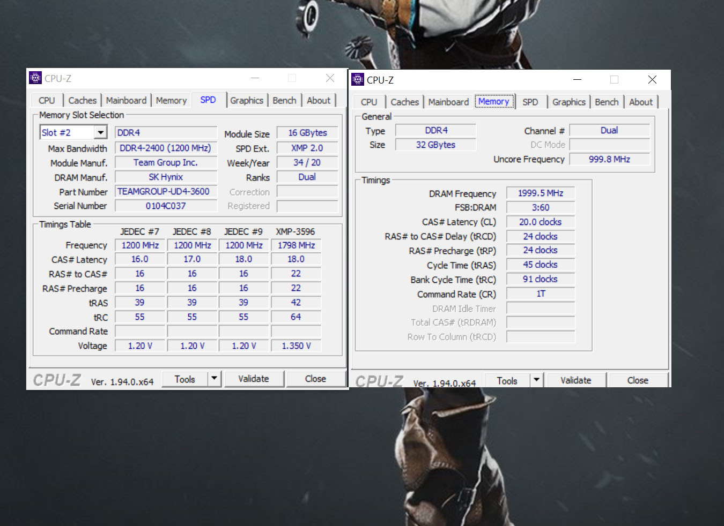Click the CPU-Z app icon in the left window title bar
724x526 pixels.
pos(35,78)
